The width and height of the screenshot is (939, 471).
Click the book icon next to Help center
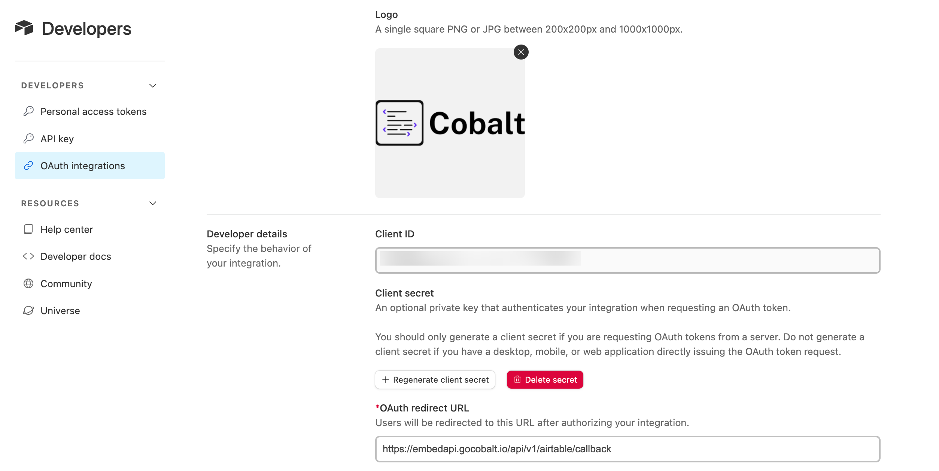pos(28,229)
